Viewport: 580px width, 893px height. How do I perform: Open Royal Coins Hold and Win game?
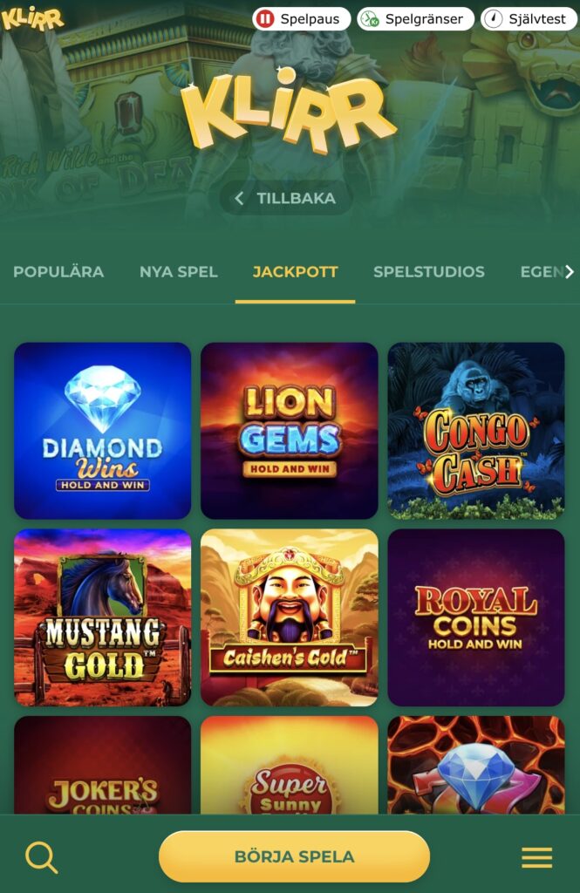[476, 617]
